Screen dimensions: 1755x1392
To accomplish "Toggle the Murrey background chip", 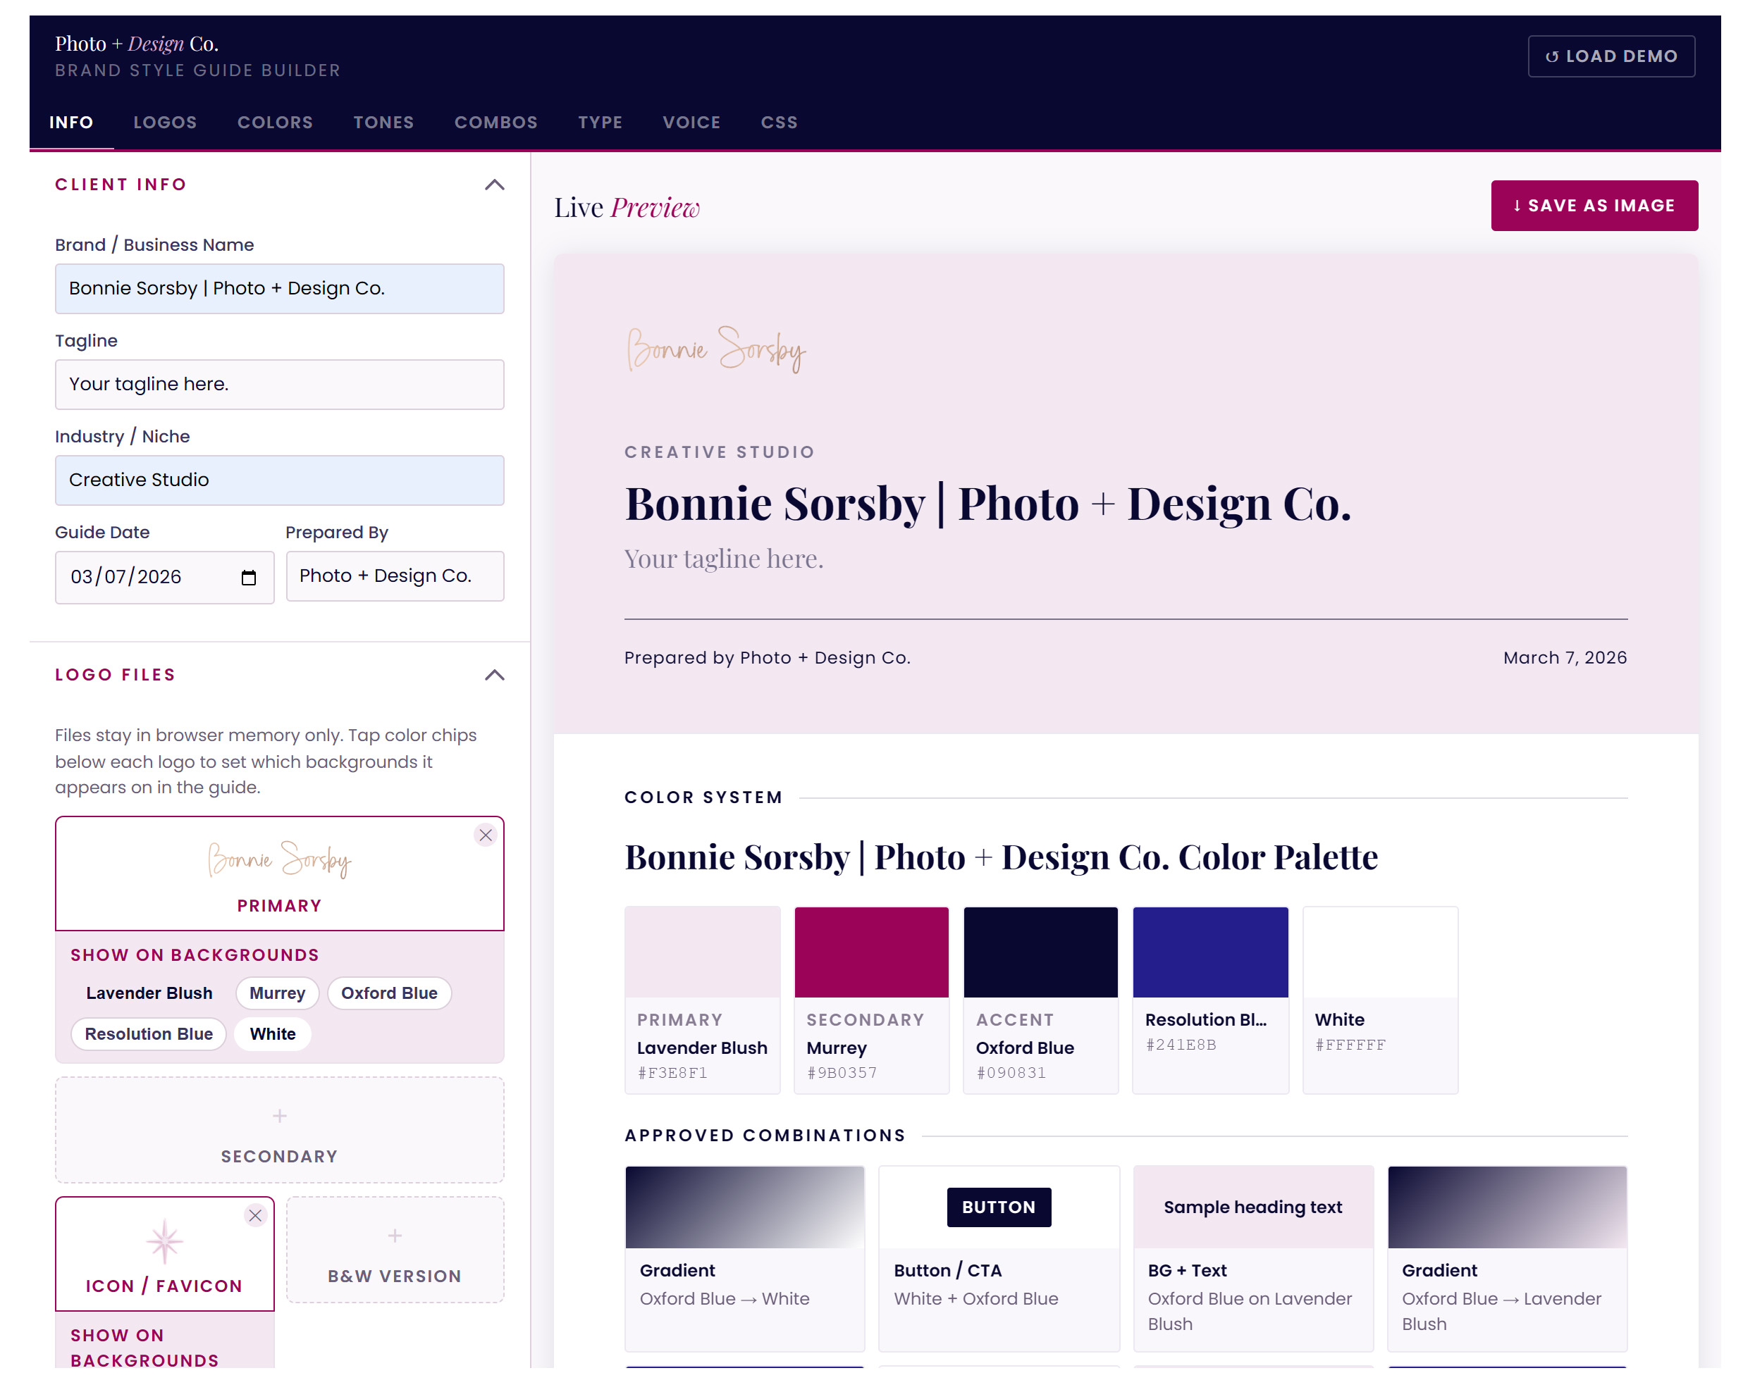I will (277, 993).
